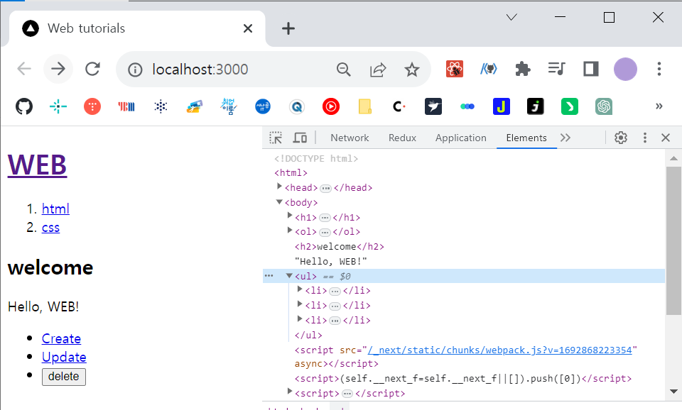Expand the head element node
The height and width of the screenshot is (410, 682).
click(280, 187)
